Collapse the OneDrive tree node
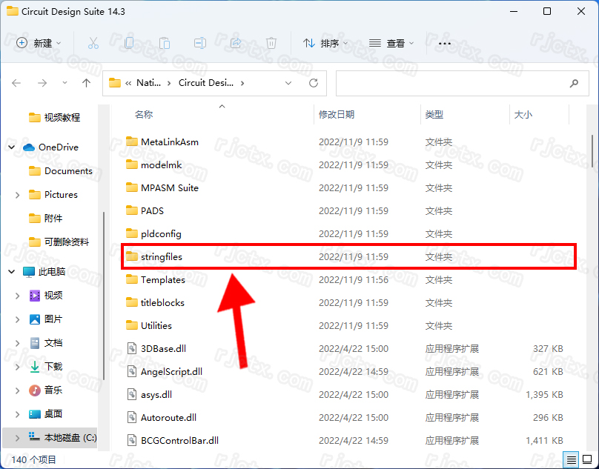Screen dimensions: 599x469 tap(11, 147)
